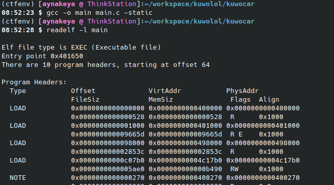Click the RW flags value

[234, 169]
